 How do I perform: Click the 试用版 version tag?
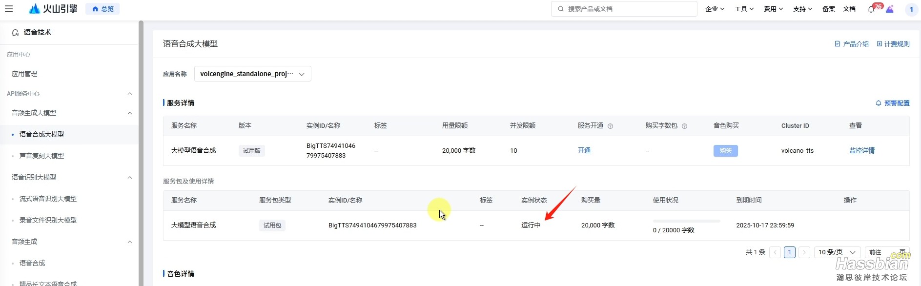pyautogui.click(x=252, y=151)
